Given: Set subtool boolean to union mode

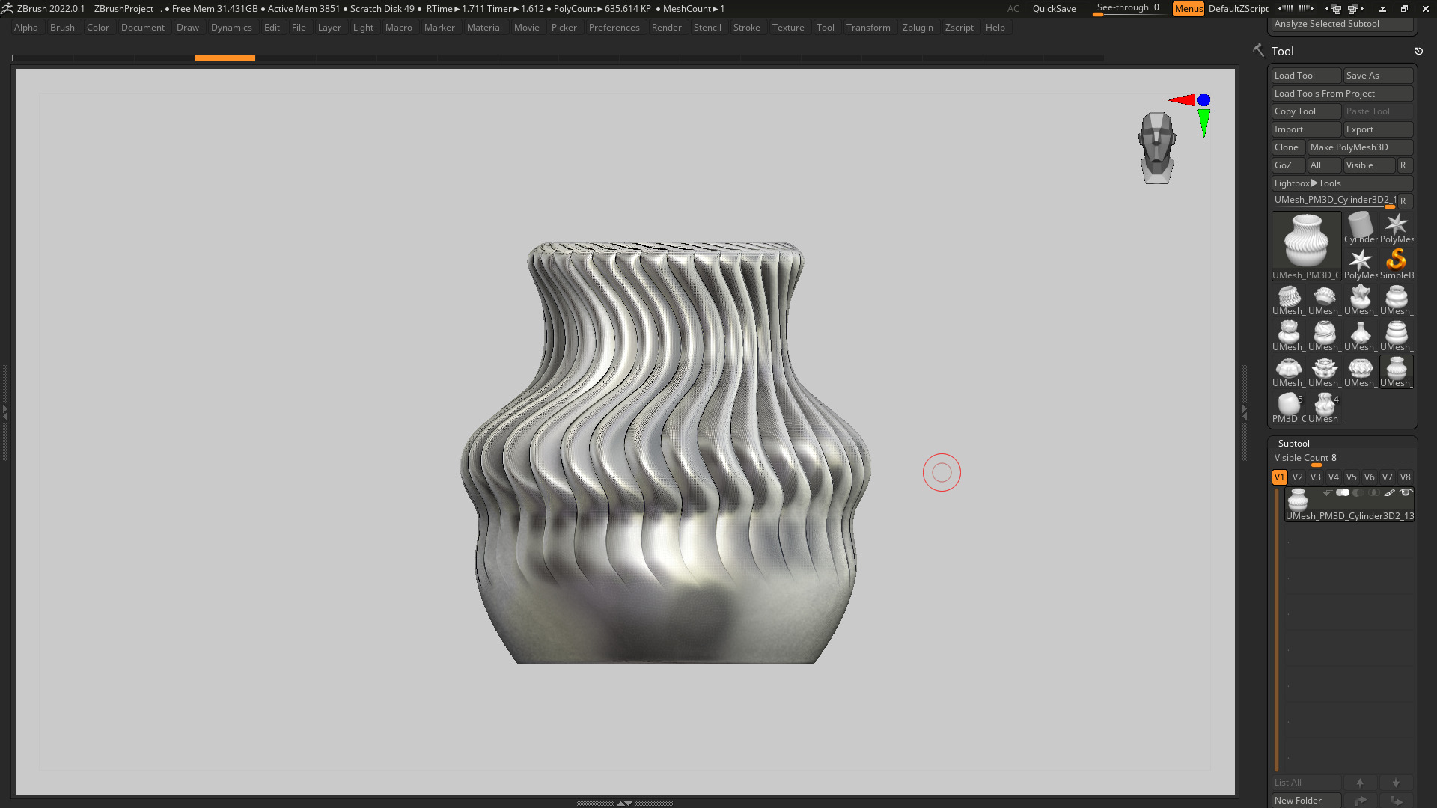Looking at the screenshot, I should pyautogui.click(x=1343, y=492).
